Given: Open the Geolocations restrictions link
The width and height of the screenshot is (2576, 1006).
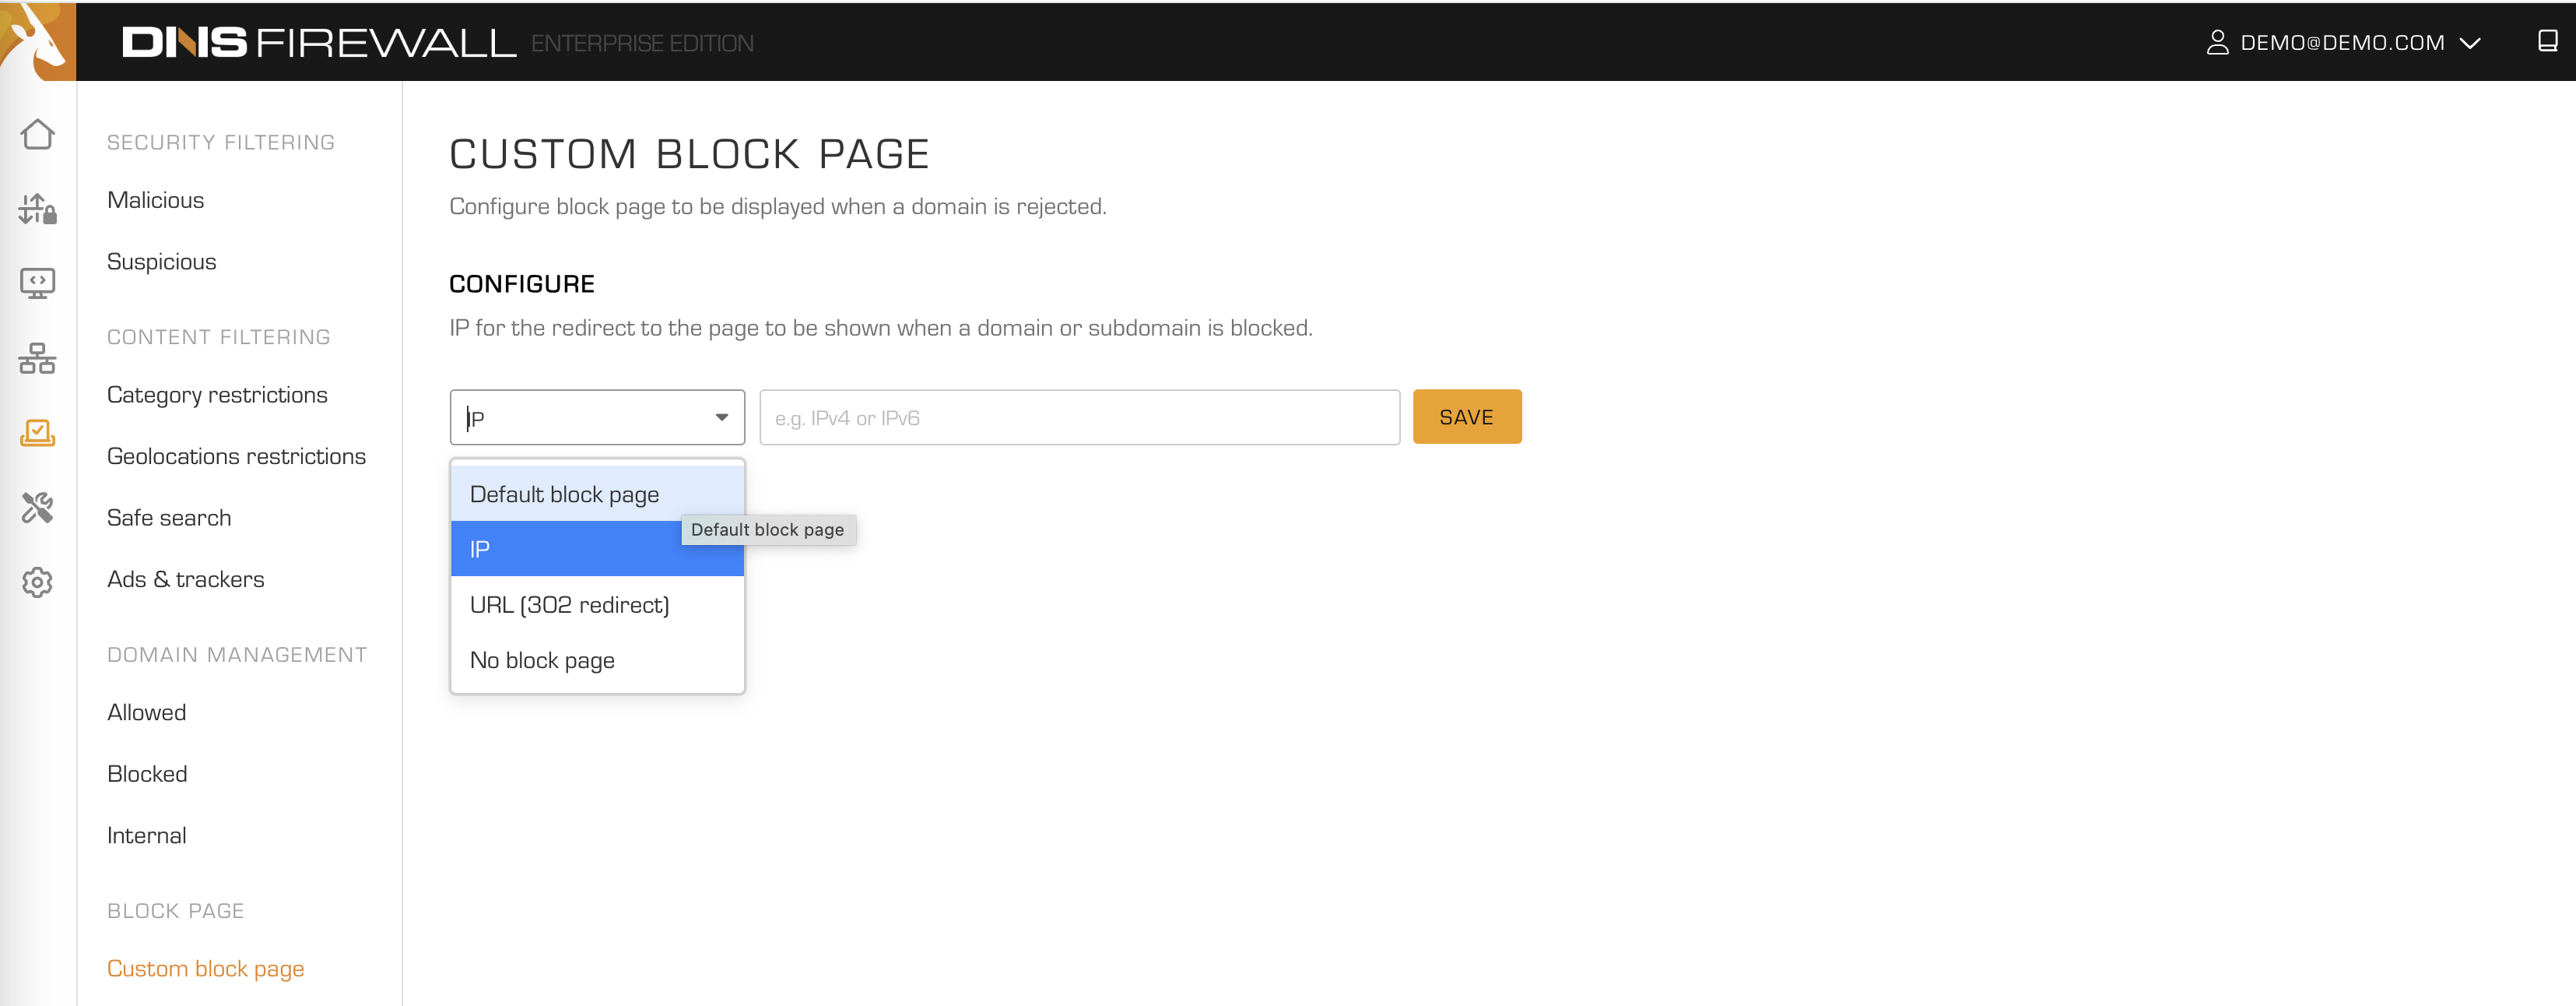Looking at the screenshot, I should click(236, 456).
